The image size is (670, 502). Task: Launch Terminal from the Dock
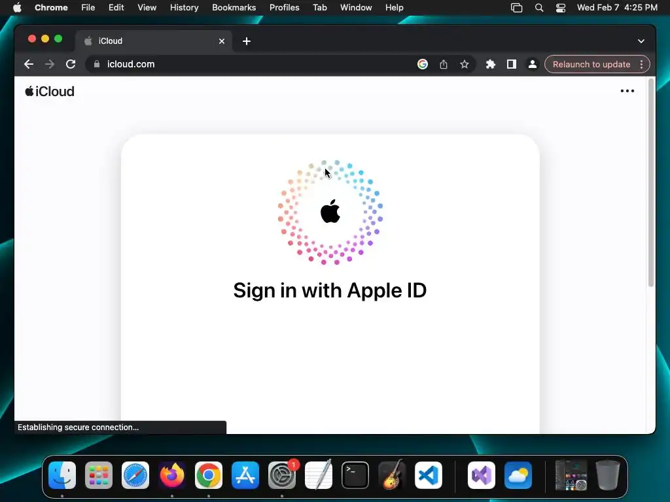pyautogui.click(x=355, y=475)
